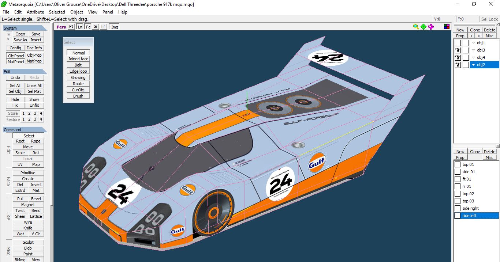Collapse the obj2 tree triangle
The image size is (500, 262).
coord(473,65)
